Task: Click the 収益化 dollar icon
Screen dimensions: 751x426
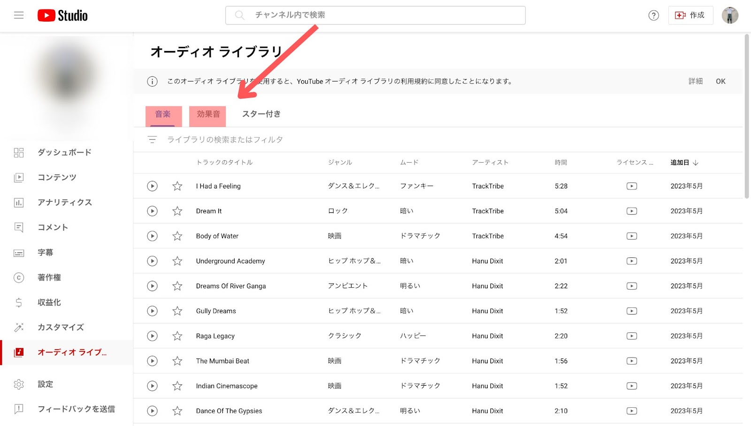Action: (x=19, y=303)
